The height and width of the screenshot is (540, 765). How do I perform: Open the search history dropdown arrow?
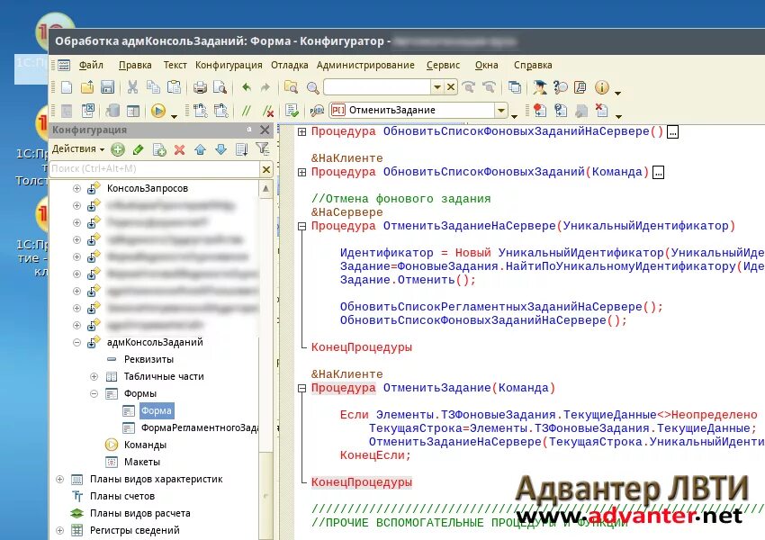pyautogui.click(x=437, y=87)
